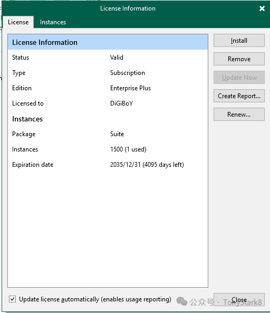
Task: Click the Install button
Action: tap(239, 41)
